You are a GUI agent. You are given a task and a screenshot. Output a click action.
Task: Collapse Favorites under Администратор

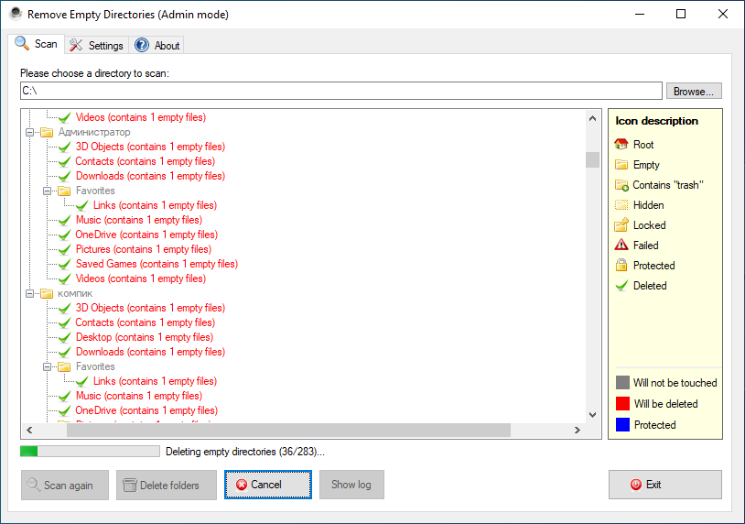(47, 191)
